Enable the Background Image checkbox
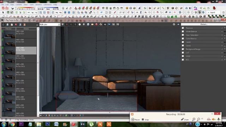 pos(183,49)
